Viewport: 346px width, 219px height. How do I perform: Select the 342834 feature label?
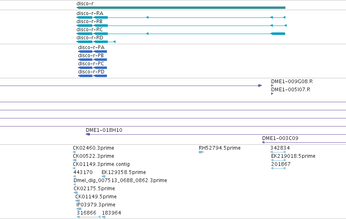pos(280,148)
